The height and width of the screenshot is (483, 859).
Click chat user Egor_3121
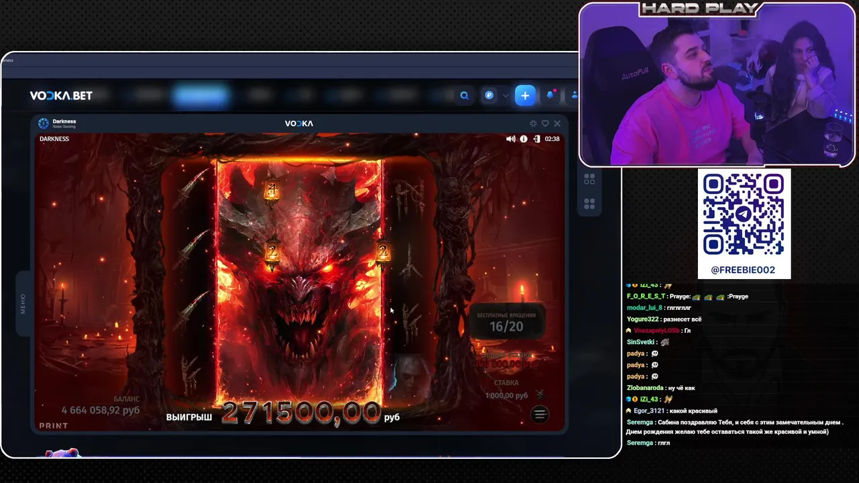pyautogui.click(x=650, y=411)
